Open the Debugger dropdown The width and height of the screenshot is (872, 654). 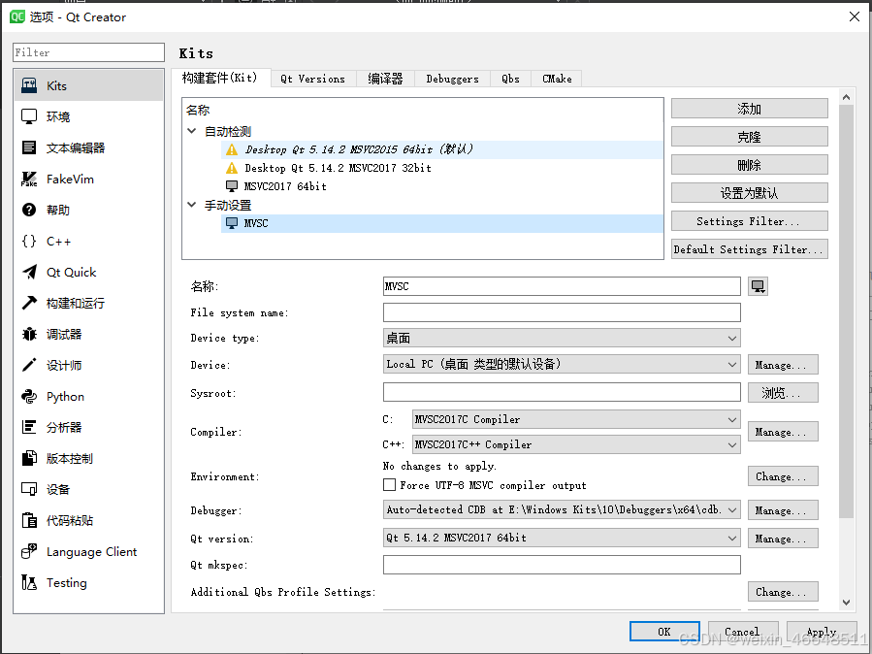coord(562,509)
